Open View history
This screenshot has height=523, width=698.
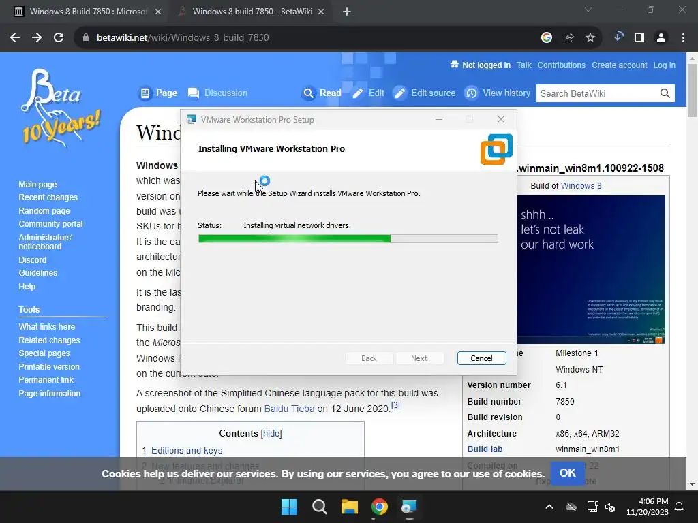pos(498,93)
